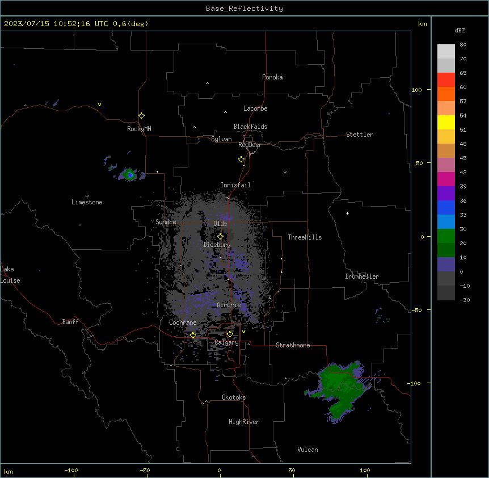Screen dimensions: 489x478
Task: Select the Airdrie label
Action: tap(229, 305)
